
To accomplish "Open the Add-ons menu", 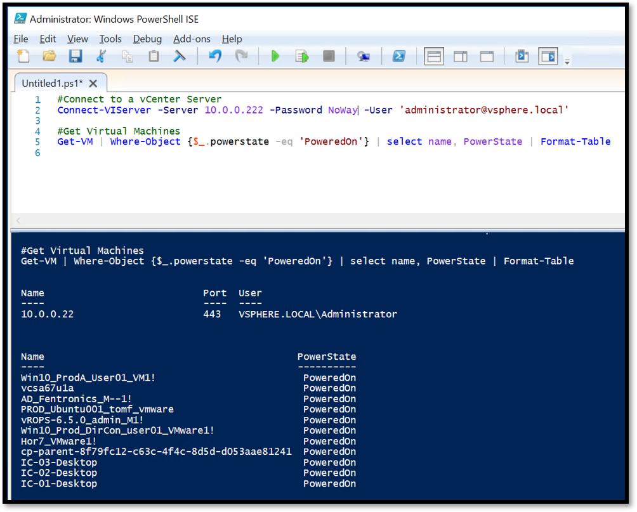I will tap(192, 39).
